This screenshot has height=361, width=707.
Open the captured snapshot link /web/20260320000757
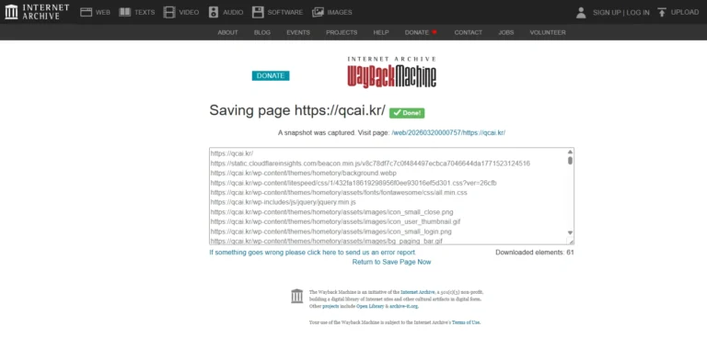point(448,133)
